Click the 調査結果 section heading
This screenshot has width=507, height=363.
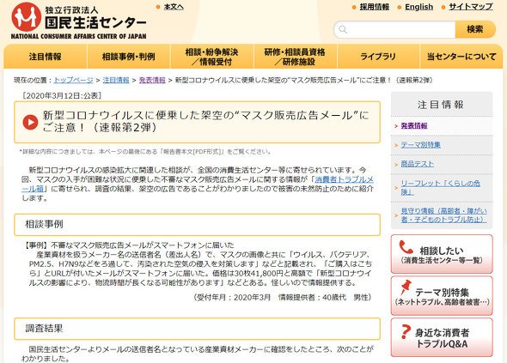click(x=44, y=329)
